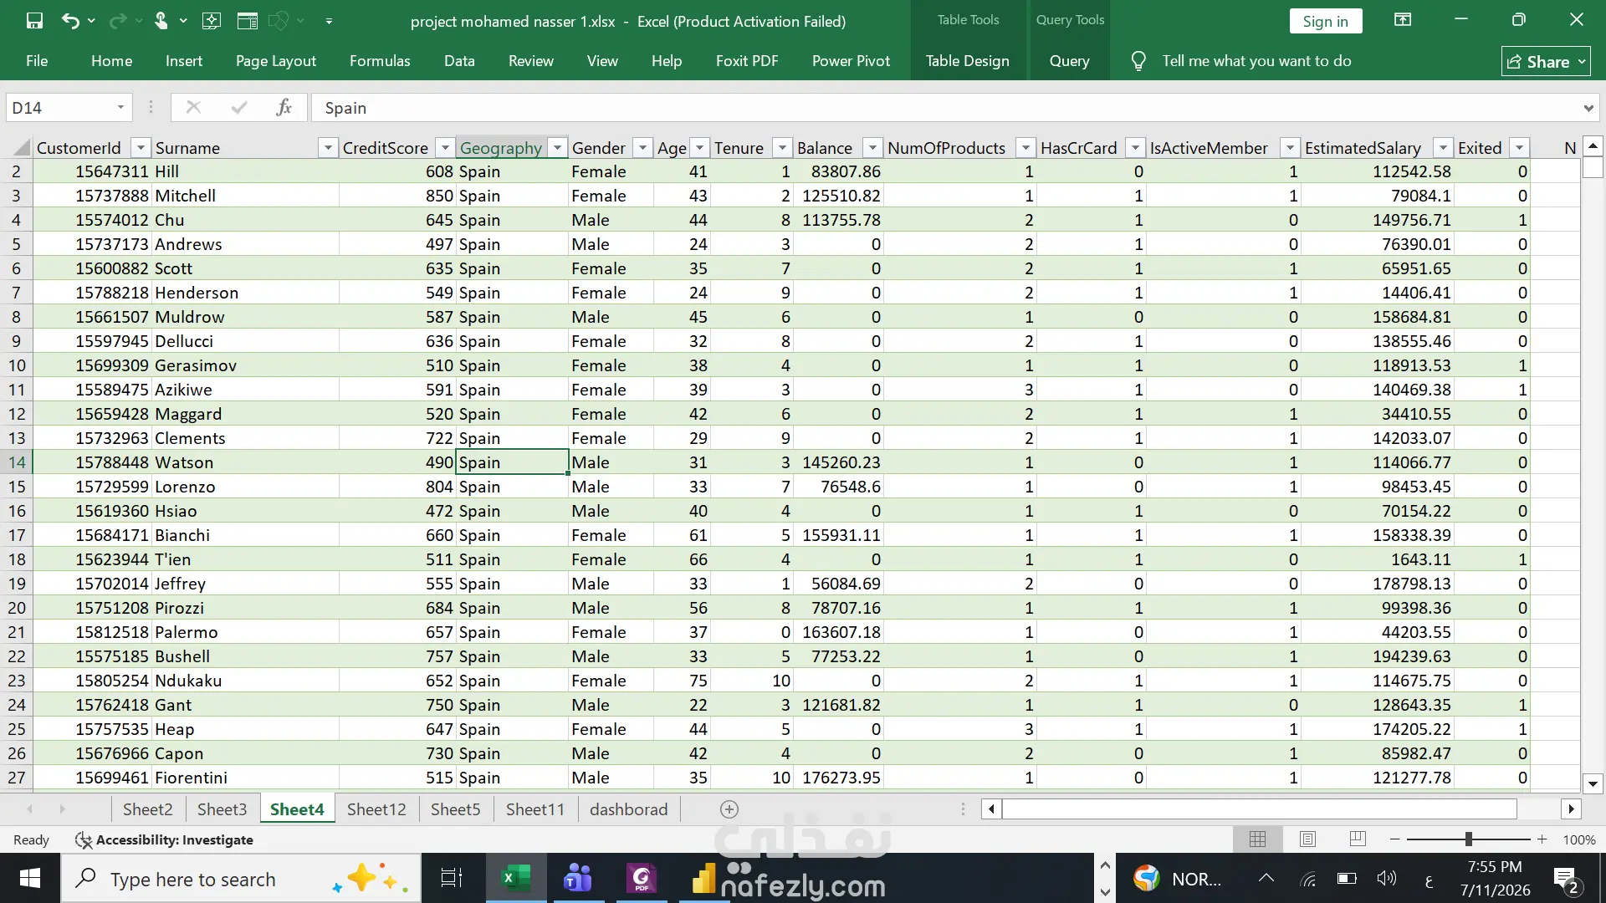
Task: Click the Name Box showing D14
Action: (59, 108)
